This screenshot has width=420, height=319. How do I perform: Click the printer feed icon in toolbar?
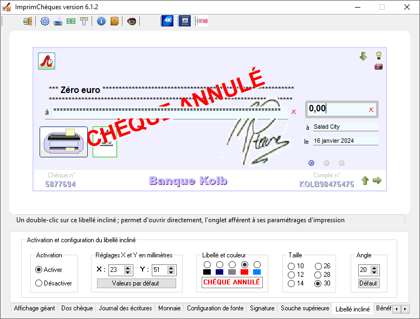tap(58, 21)
